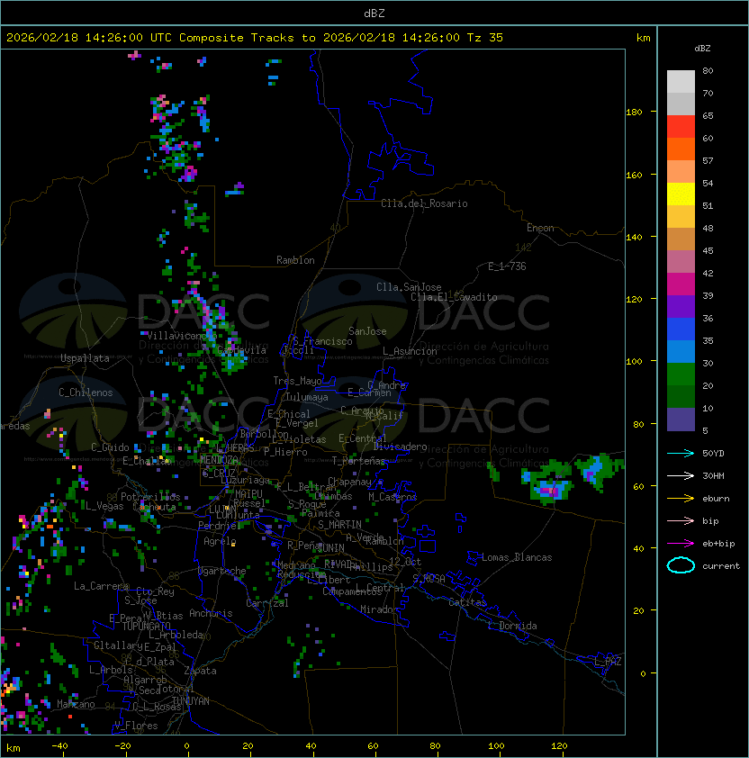The width and height of the screenshot is (749, 758).
Task: Select the 'L_Dormida' label
Action: [x=512, y=626]
